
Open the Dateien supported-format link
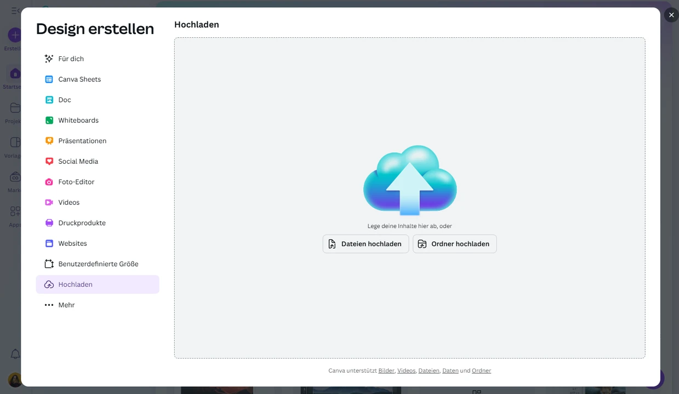pos(429,370)
